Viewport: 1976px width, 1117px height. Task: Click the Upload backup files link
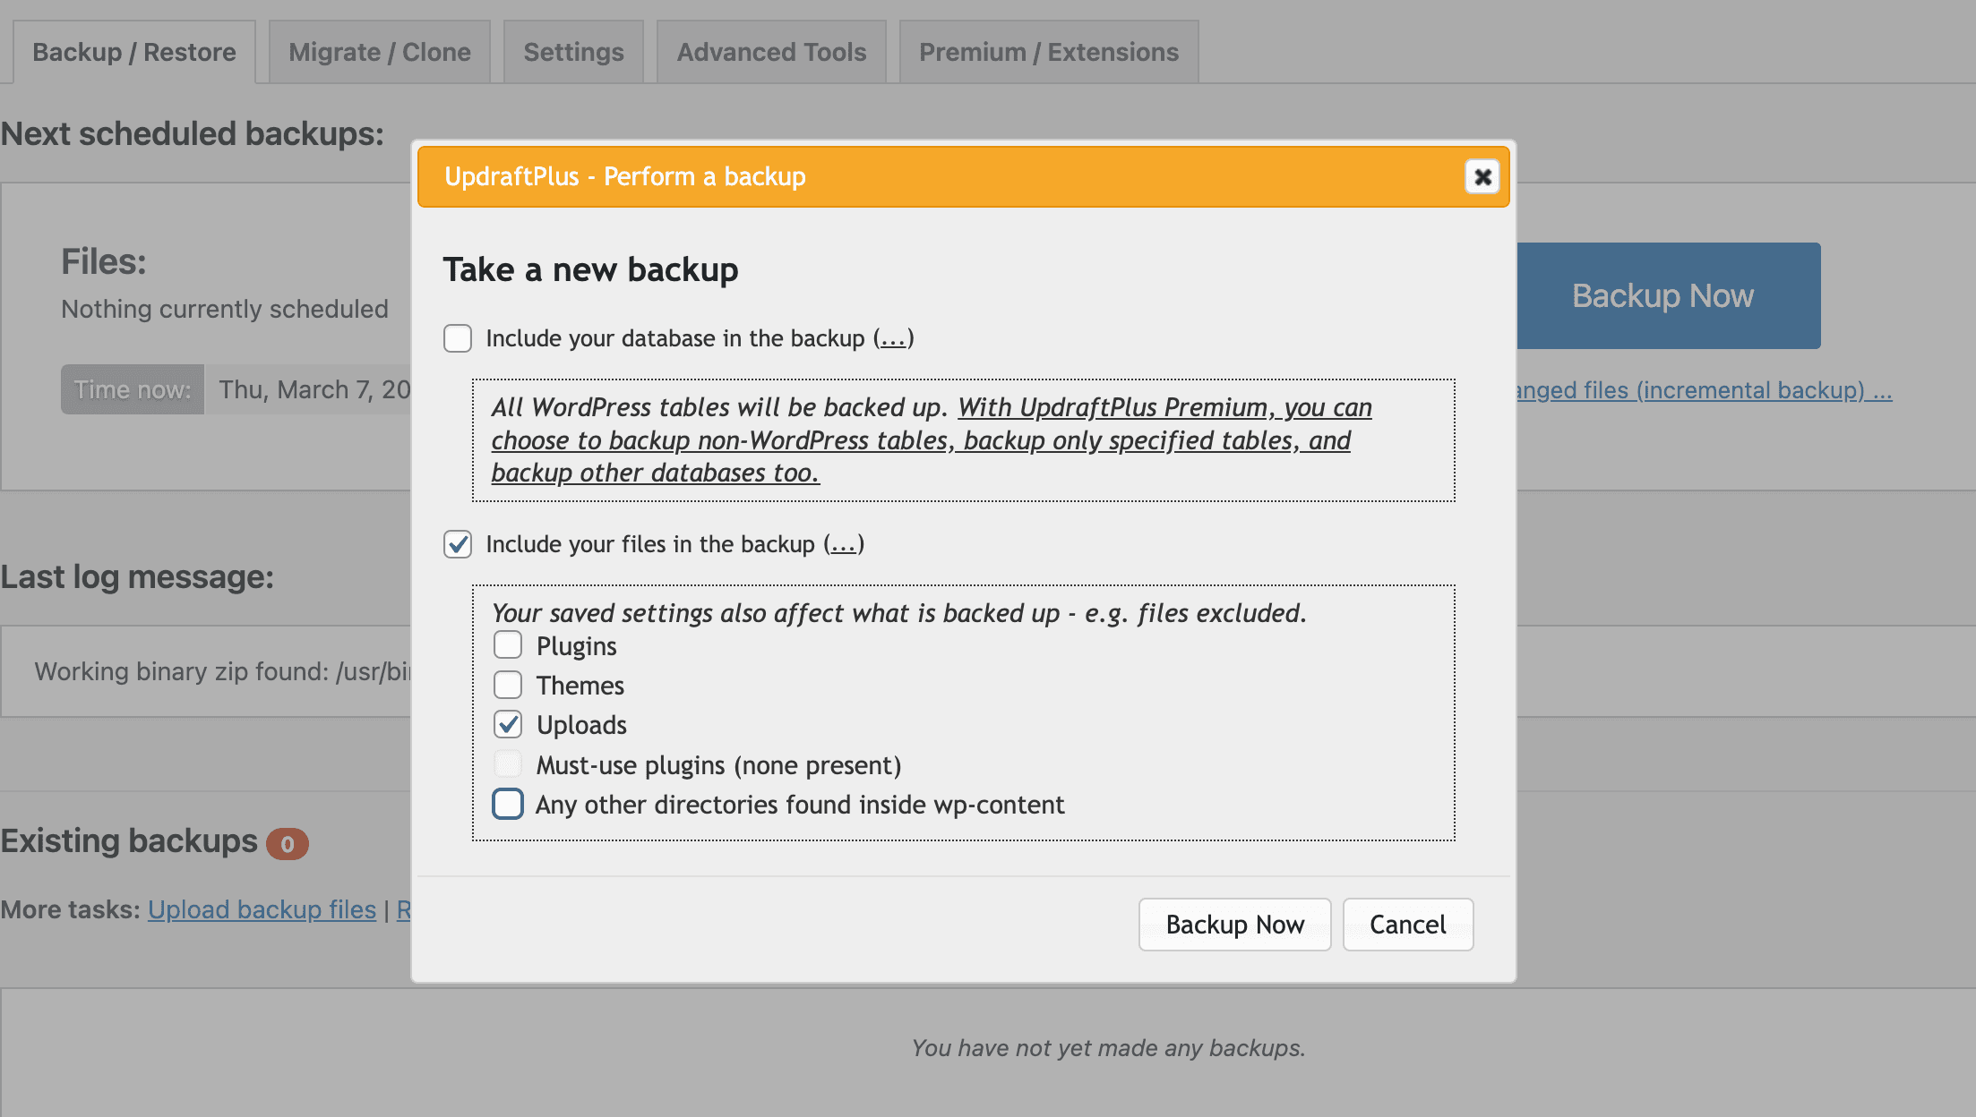[x=262, y=909]
